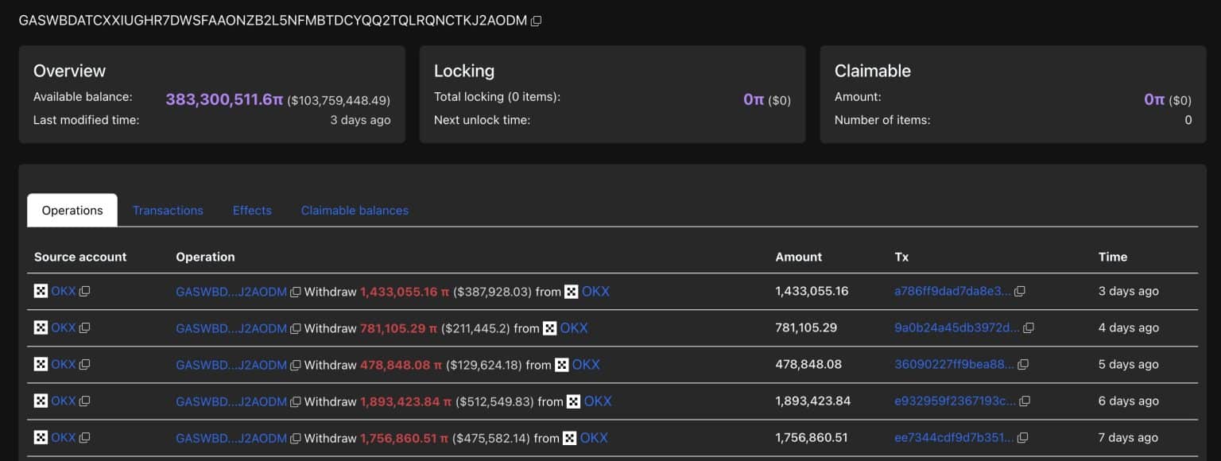Select the Operations tab
The image size is (1221, 461).
pos(72,210)
